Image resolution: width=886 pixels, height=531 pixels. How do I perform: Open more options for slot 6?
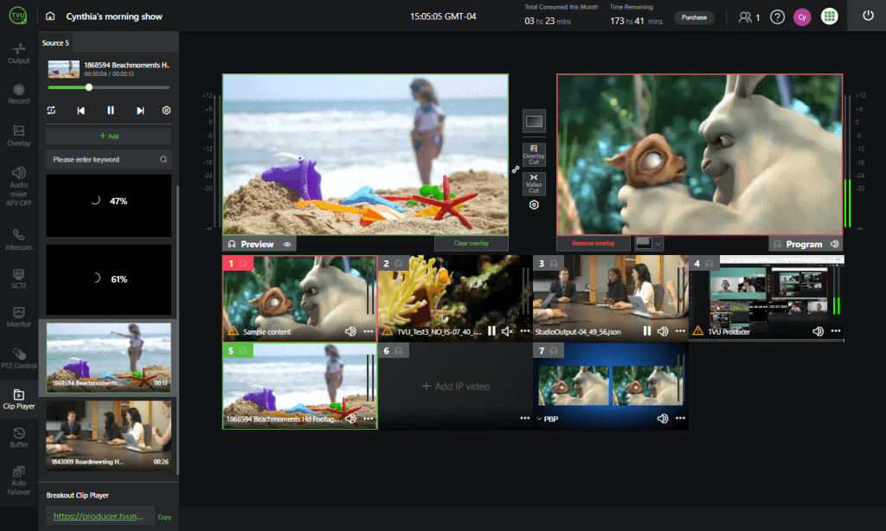[525, 418]
